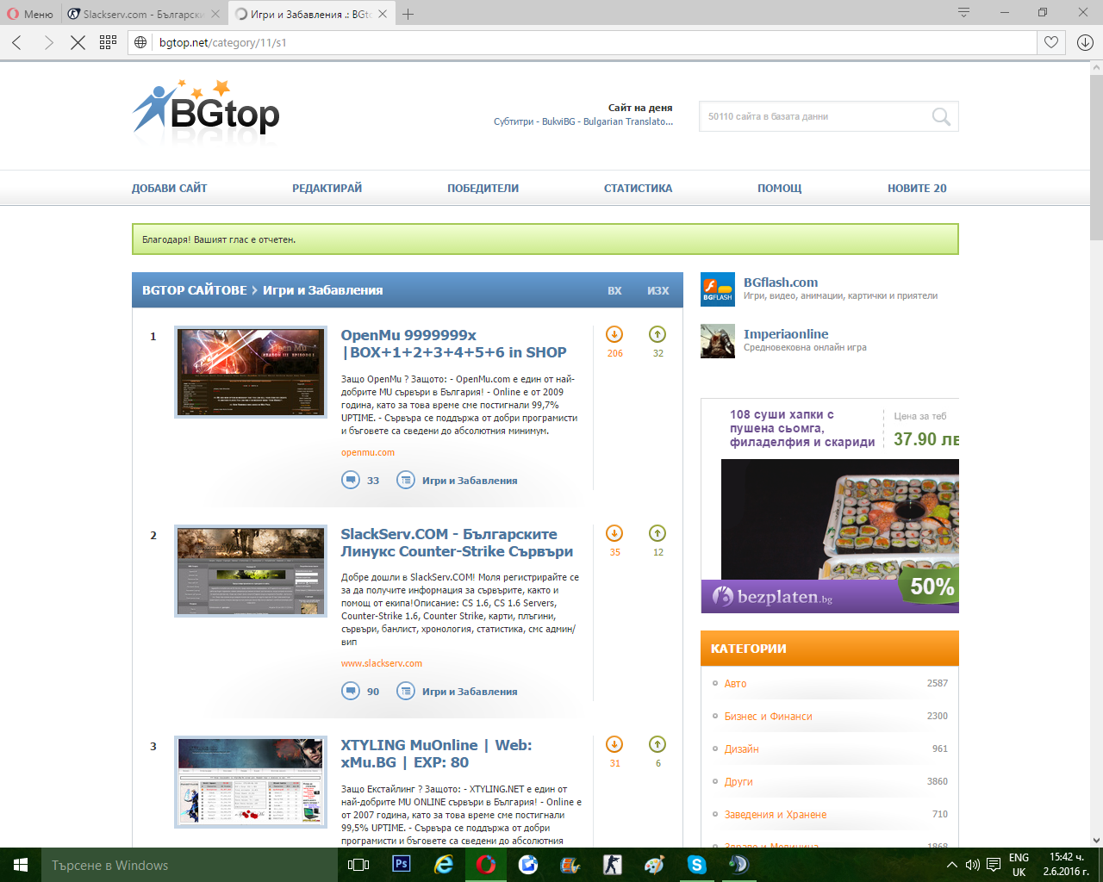Open the Imperiaonline link

pyautogui.click(x=786, y=334)
